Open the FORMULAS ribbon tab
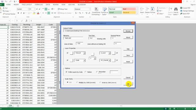 39,5
